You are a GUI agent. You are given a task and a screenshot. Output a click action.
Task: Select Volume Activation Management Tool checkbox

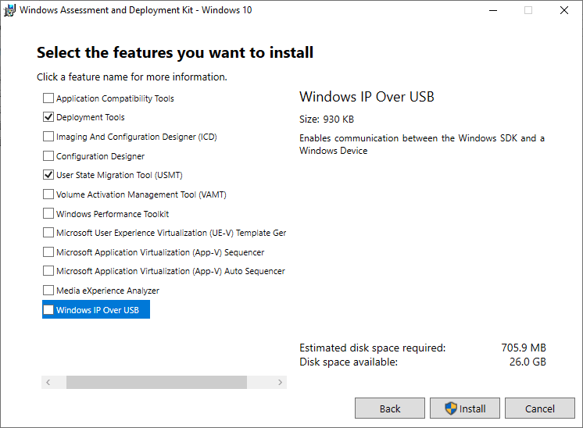(x=48, y=194)
